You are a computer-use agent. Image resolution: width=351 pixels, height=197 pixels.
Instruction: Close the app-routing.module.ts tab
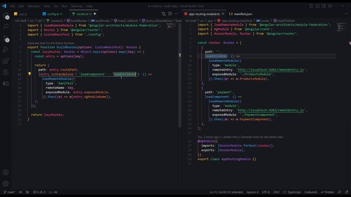pos(223,14)
